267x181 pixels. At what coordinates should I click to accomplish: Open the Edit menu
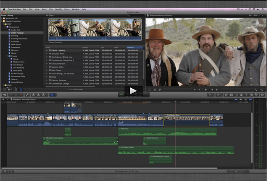click(x=31, y=9)
